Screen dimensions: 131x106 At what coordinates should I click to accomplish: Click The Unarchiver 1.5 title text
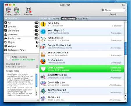(x=58, y=53)
